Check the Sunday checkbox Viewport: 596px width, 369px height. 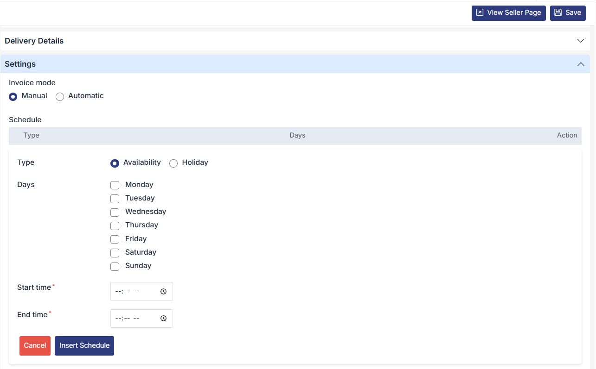point(115,266)
